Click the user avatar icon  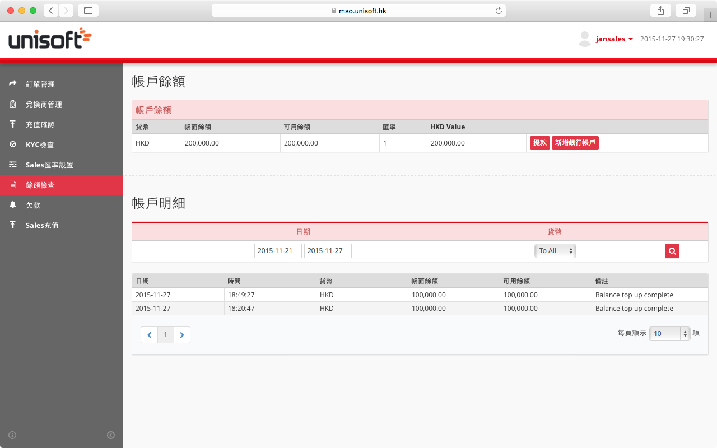tap(585, 39)
